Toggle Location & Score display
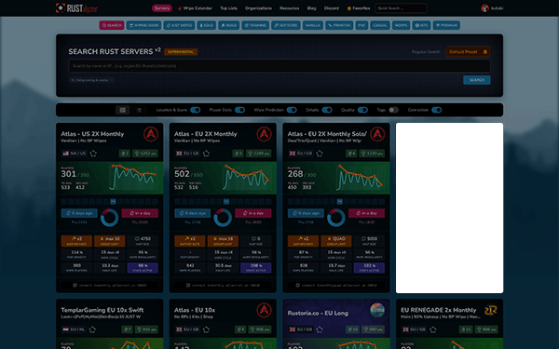This screenshot has height=349, width=559. pos(195,110)
